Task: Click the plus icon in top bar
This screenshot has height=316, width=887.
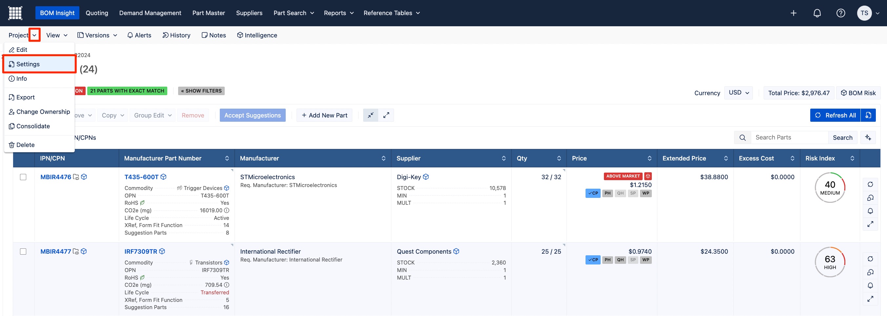Action: click(x=793, y=13)
